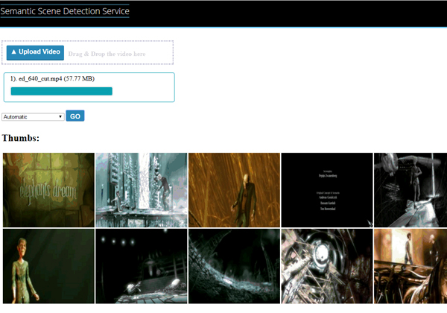This screenshot has width=447, height=313.
Task: Open the Elephants Dream title thumbnail
Action: coord(48,190)
